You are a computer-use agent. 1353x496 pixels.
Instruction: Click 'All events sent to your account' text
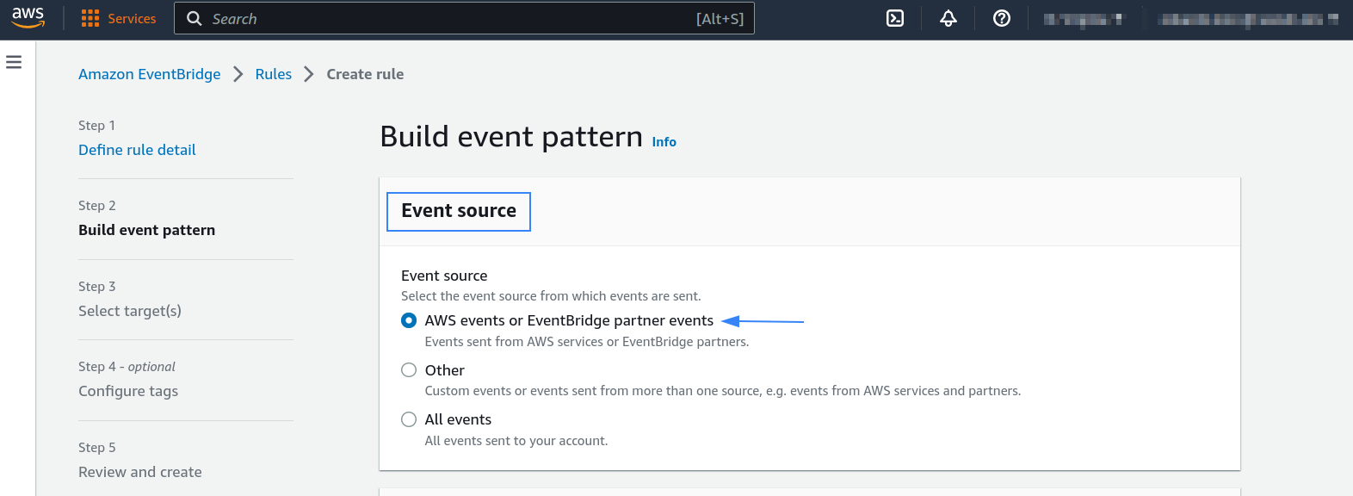click(516, 441)
